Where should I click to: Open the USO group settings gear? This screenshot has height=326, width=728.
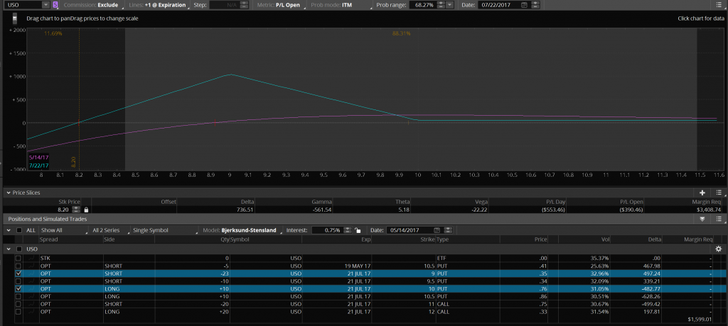point(718,249)
